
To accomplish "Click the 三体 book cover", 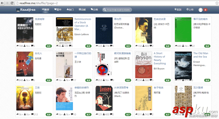I will point(25,98).
